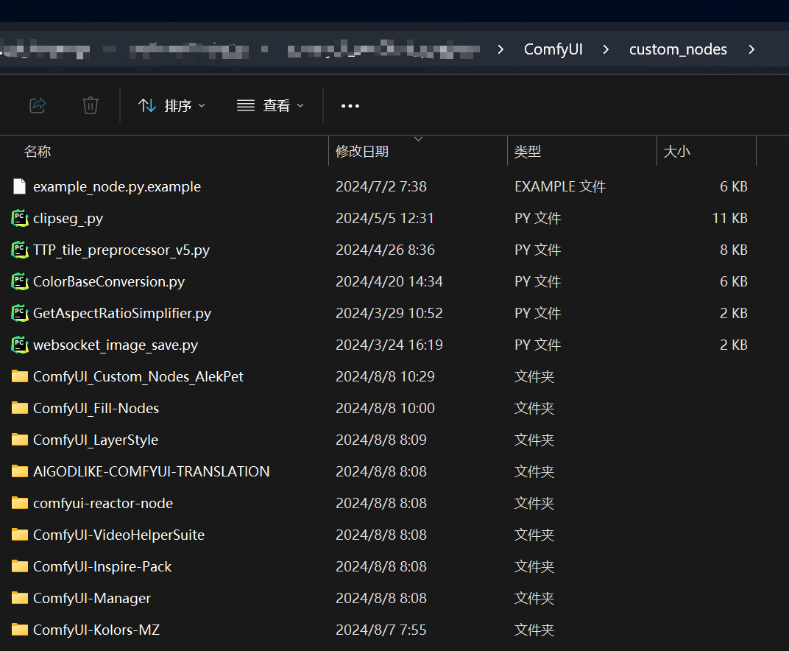Select the TTP_tile_preprocessor_v5.py file
The image size is (789, 651).
121,250
